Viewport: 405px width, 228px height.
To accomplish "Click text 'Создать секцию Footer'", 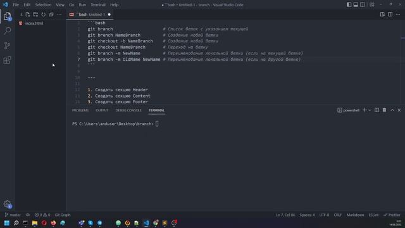I will [121, 102].
